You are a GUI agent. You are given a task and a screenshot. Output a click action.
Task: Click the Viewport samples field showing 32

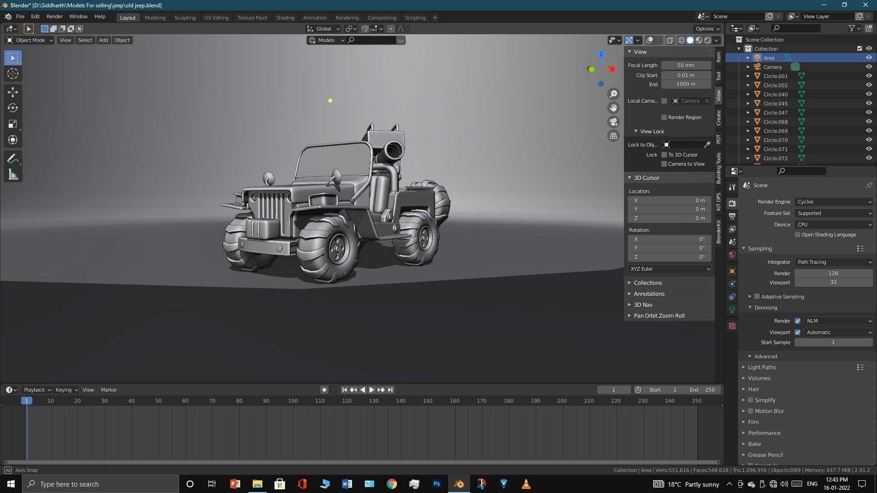tap(834, 283)
